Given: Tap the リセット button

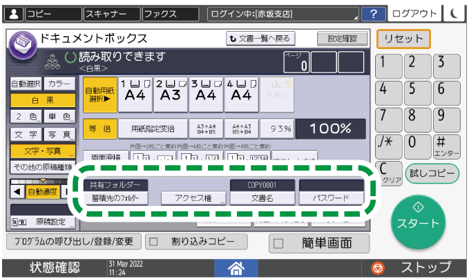Looking at the screenshot, I should coord(403,39).
